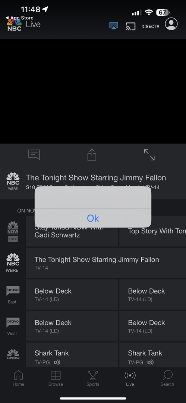Expand video to fullscreen with arrows icon

coord(149,155)
